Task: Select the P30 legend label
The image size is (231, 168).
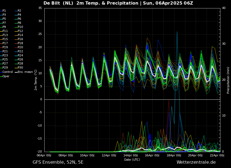Action: click(x=20, y=68)
